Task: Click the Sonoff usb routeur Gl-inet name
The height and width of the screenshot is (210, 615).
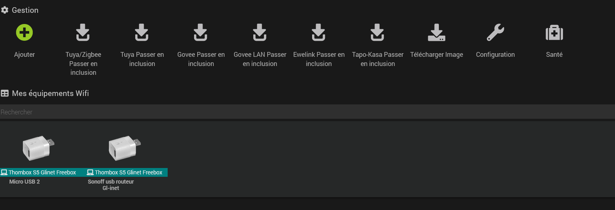Action: click(x=111, y=185)
